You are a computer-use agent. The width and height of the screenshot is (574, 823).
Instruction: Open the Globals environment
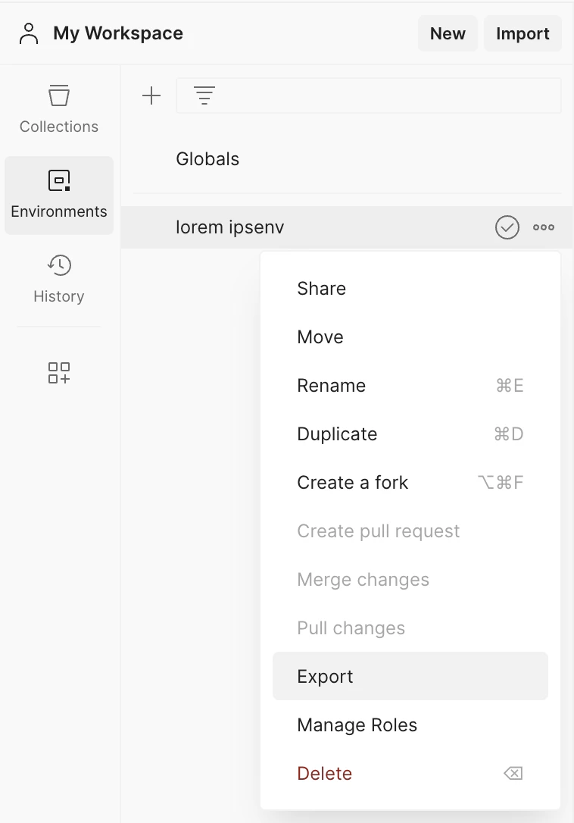point(207,158)
